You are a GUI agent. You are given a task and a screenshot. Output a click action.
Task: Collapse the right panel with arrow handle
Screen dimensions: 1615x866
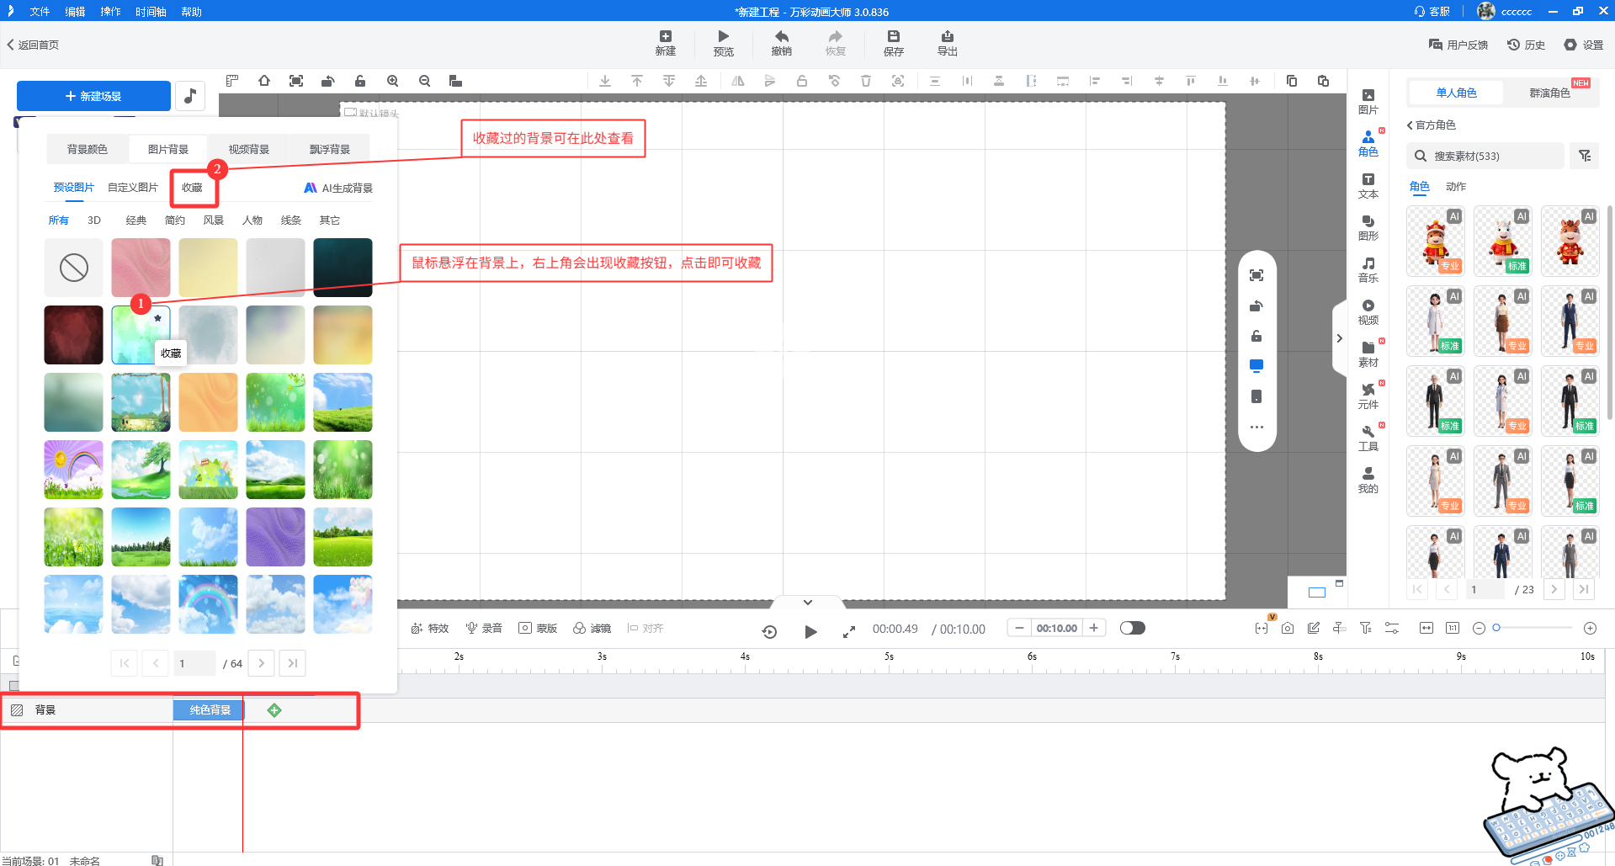pos(1339,338)
